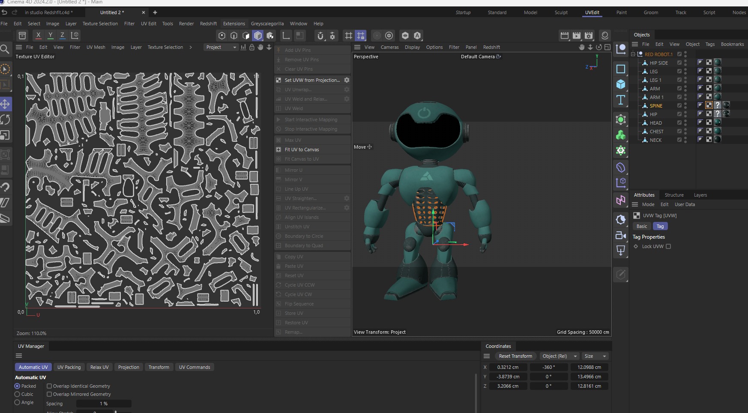The height and width of the screenshot is (413, 748).
Task: Open the Coordinates panel hamburger menu
Action: (x=487, y=356)
